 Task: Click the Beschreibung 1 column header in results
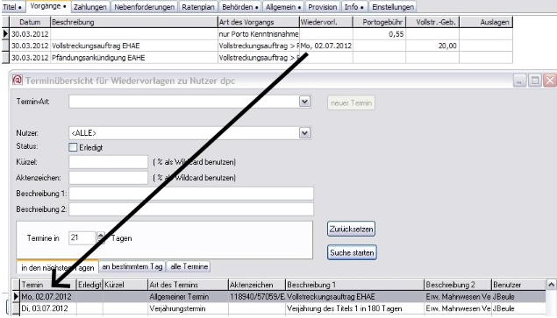(355, 285)
